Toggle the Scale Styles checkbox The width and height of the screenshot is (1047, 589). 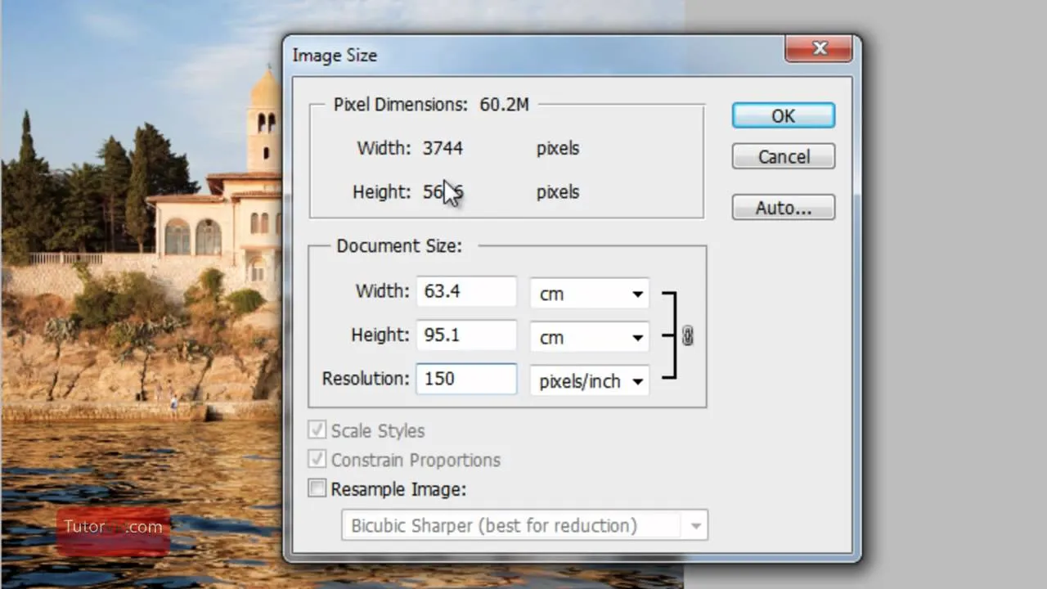pyautogui.click(x=317, y=430)
